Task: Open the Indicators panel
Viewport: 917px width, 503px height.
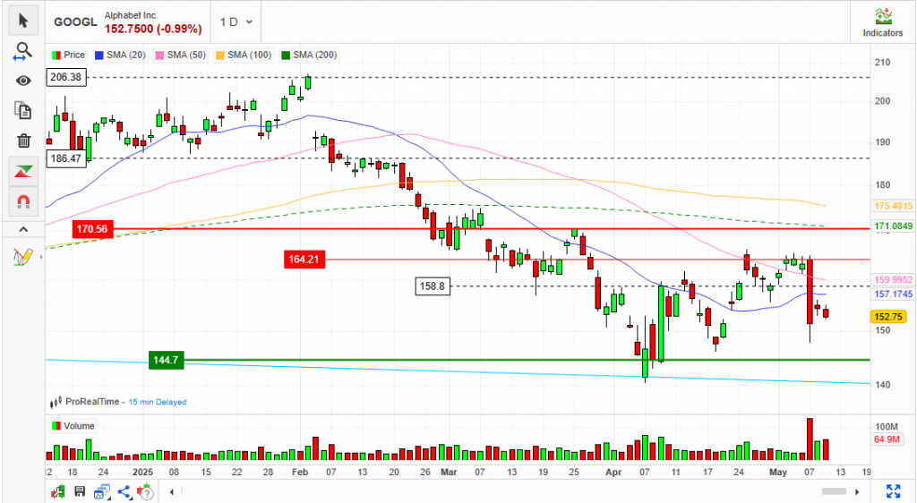Action: click(882, 22)
